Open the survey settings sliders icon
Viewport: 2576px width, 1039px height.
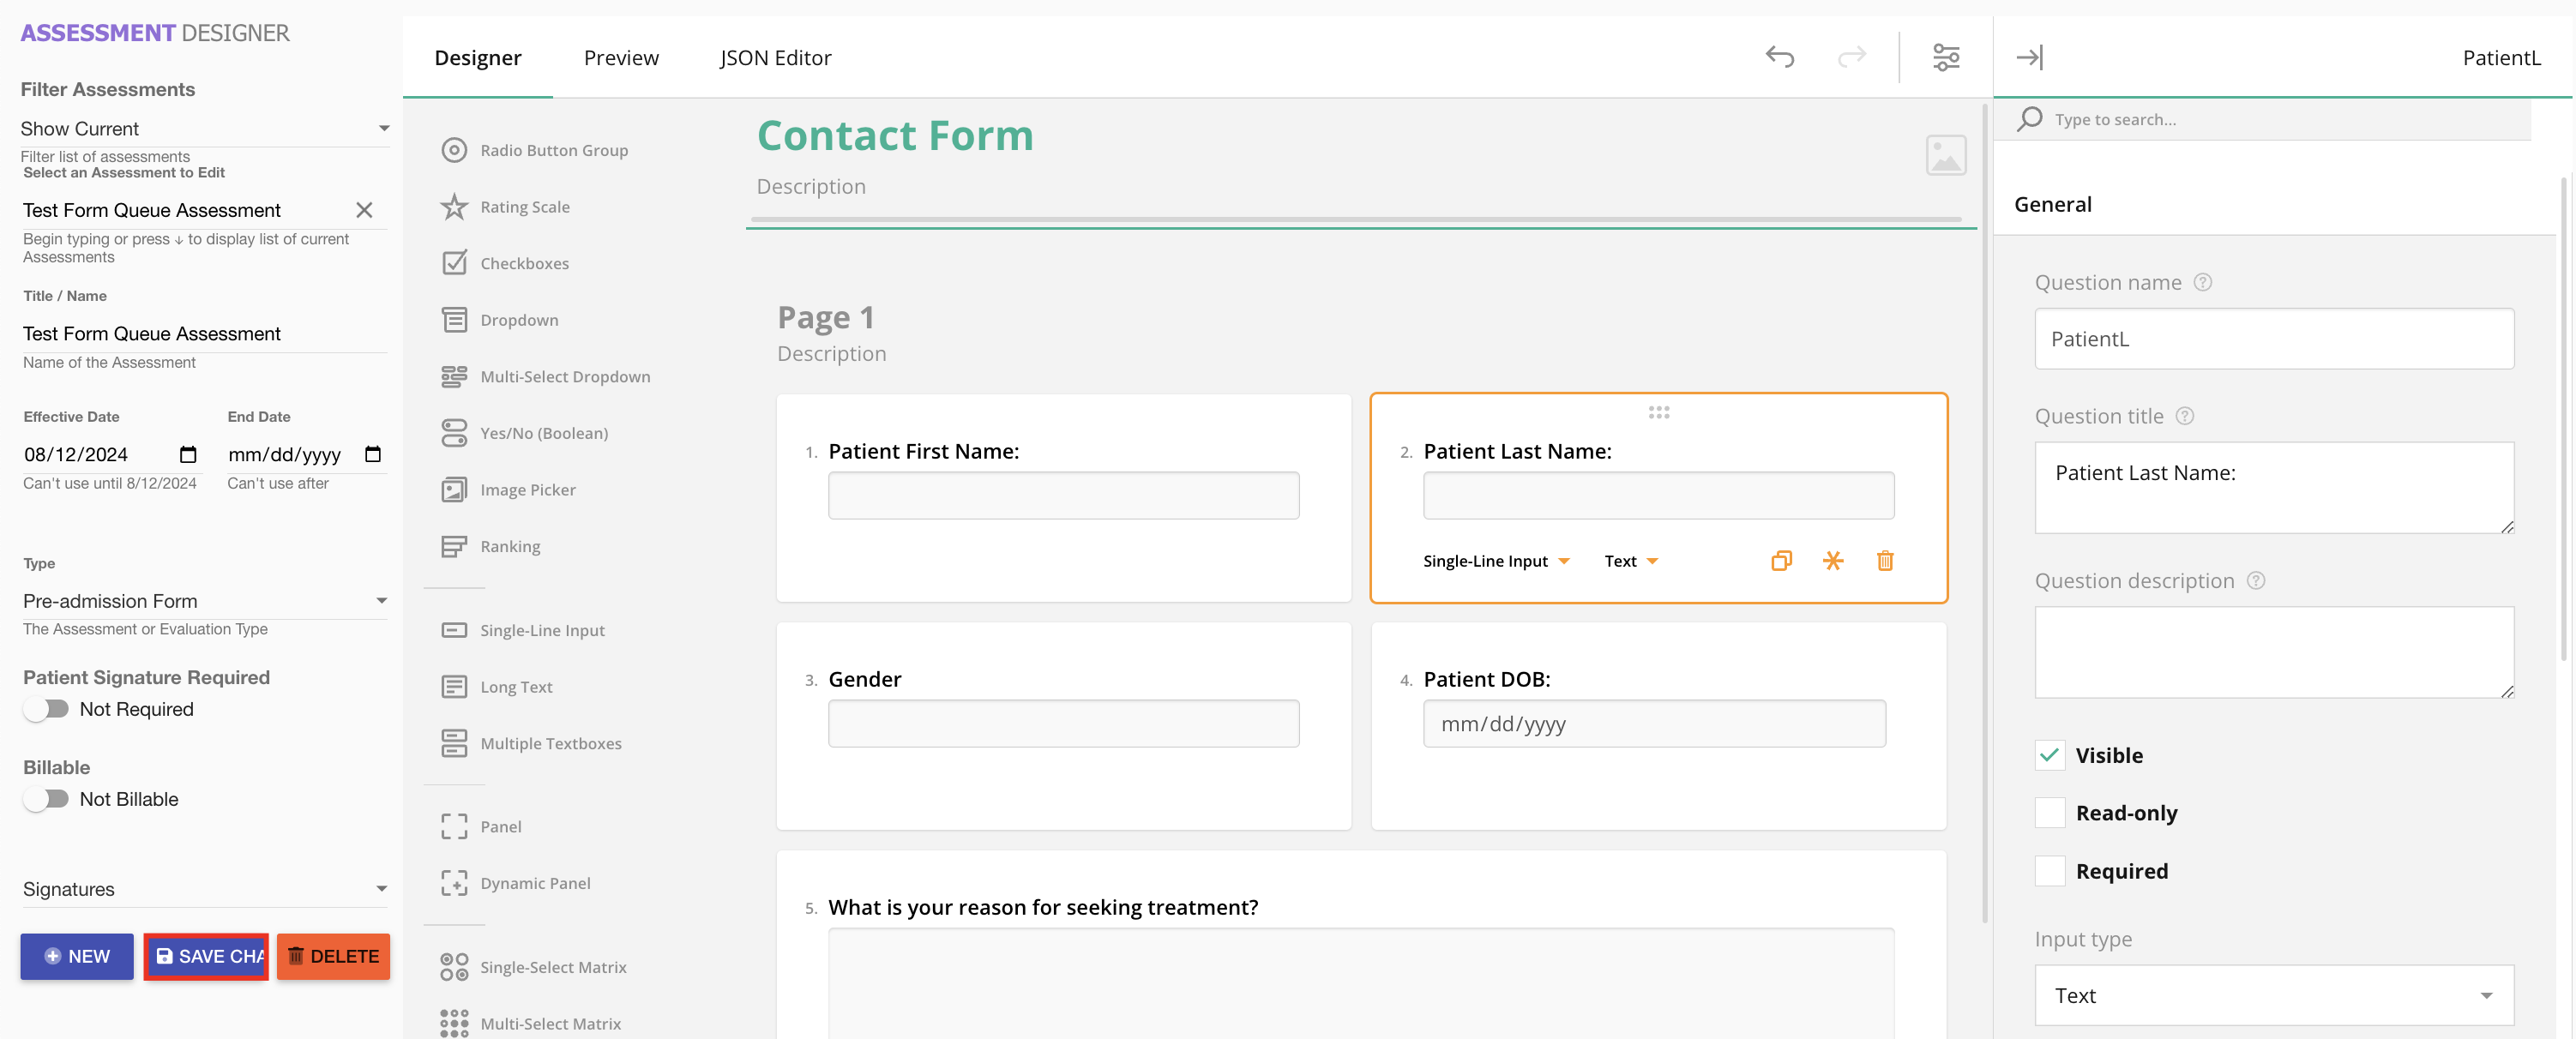point(1945,57)
